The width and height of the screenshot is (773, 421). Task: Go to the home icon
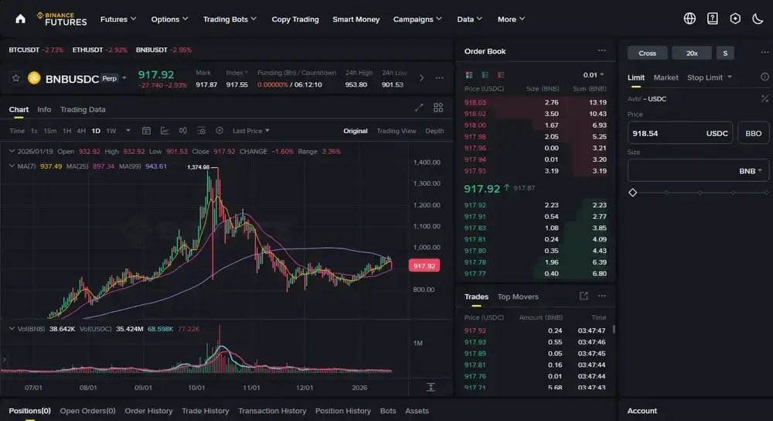[20, 19]
